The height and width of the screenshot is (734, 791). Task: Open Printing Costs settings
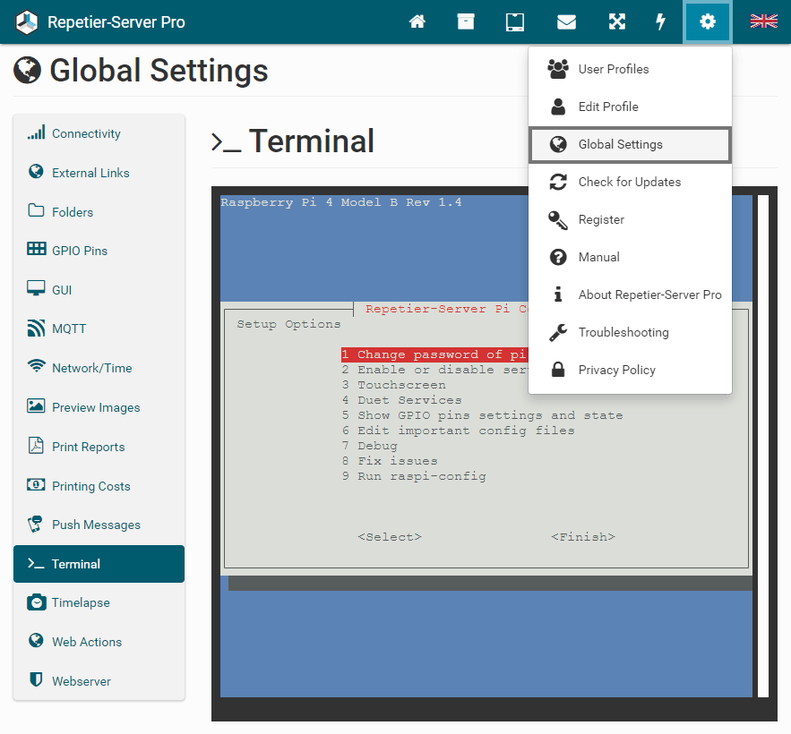[x=99, y=486]
